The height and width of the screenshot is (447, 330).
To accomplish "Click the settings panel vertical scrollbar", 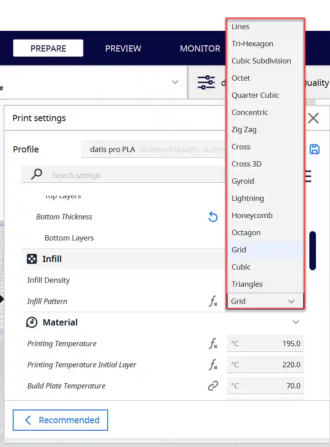I will pos(313,251).
